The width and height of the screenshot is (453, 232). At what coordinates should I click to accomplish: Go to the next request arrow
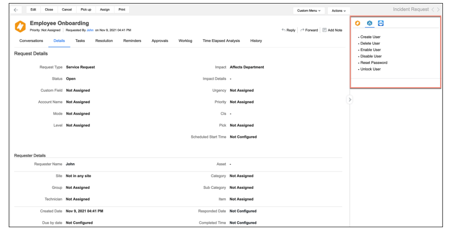[438, 10]
